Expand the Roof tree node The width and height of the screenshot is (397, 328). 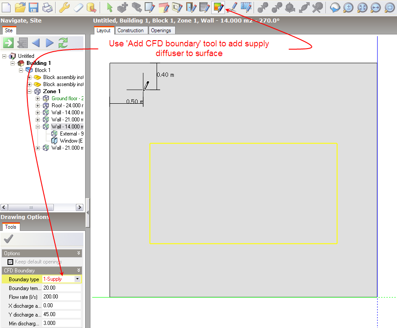[x=38, y=106]
